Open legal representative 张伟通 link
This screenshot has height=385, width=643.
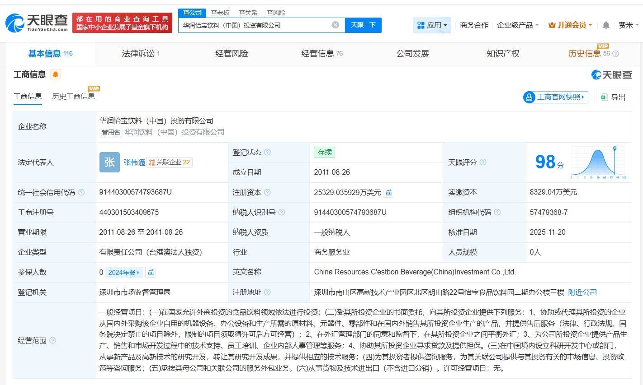134,162
